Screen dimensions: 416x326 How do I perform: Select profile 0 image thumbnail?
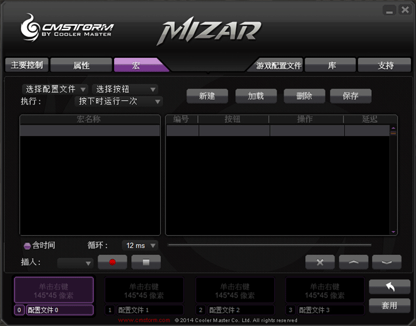[x=54, y=290]
